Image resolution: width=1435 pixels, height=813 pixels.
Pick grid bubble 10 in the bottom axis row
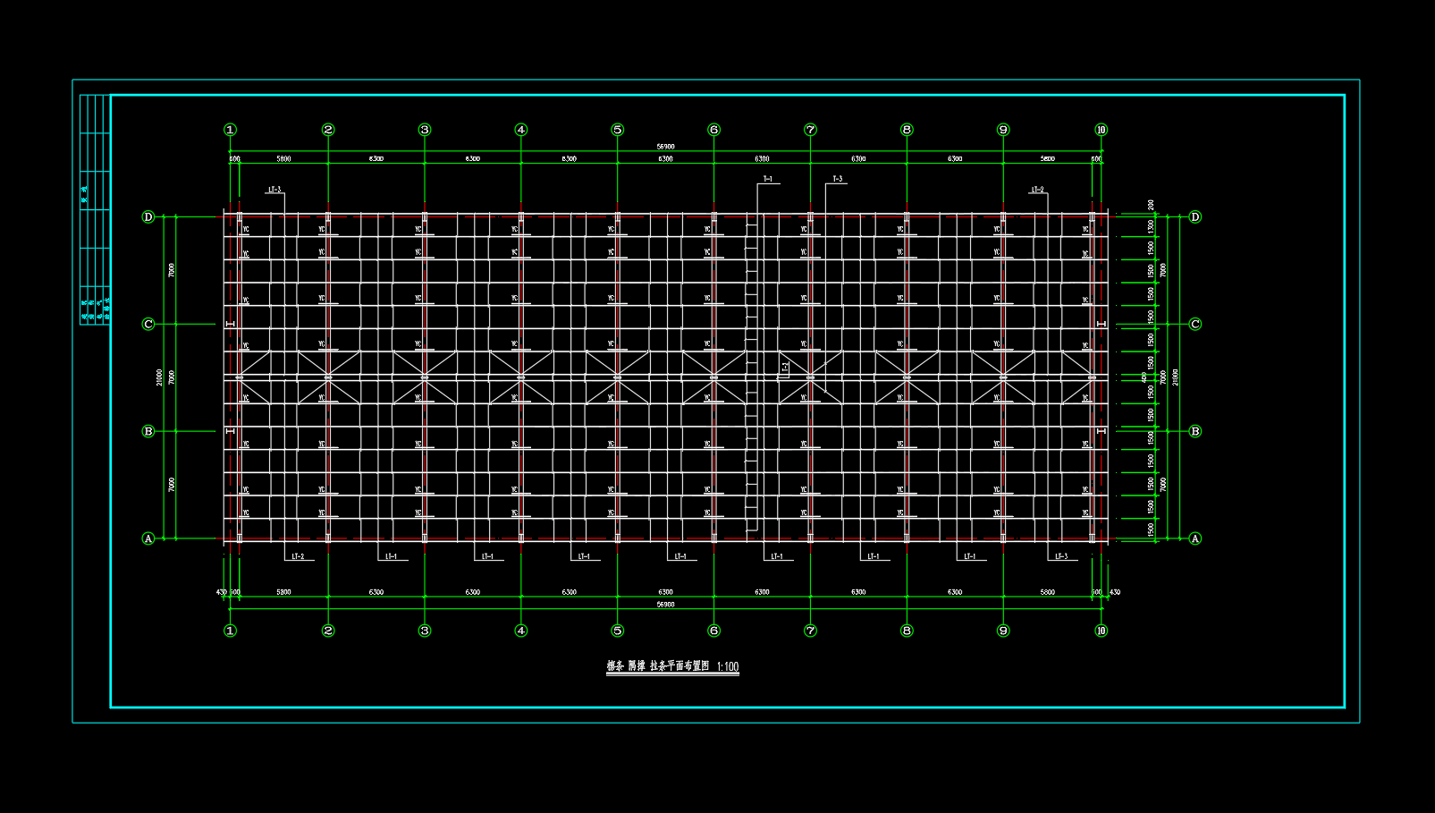tap(1101, 631)
